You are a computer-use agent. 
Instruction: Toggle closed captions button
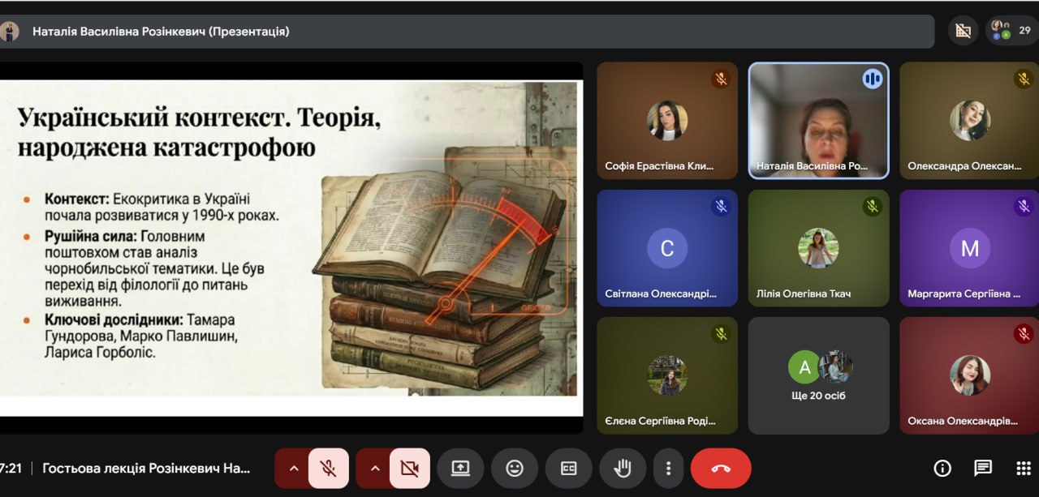tap(569, 468)
